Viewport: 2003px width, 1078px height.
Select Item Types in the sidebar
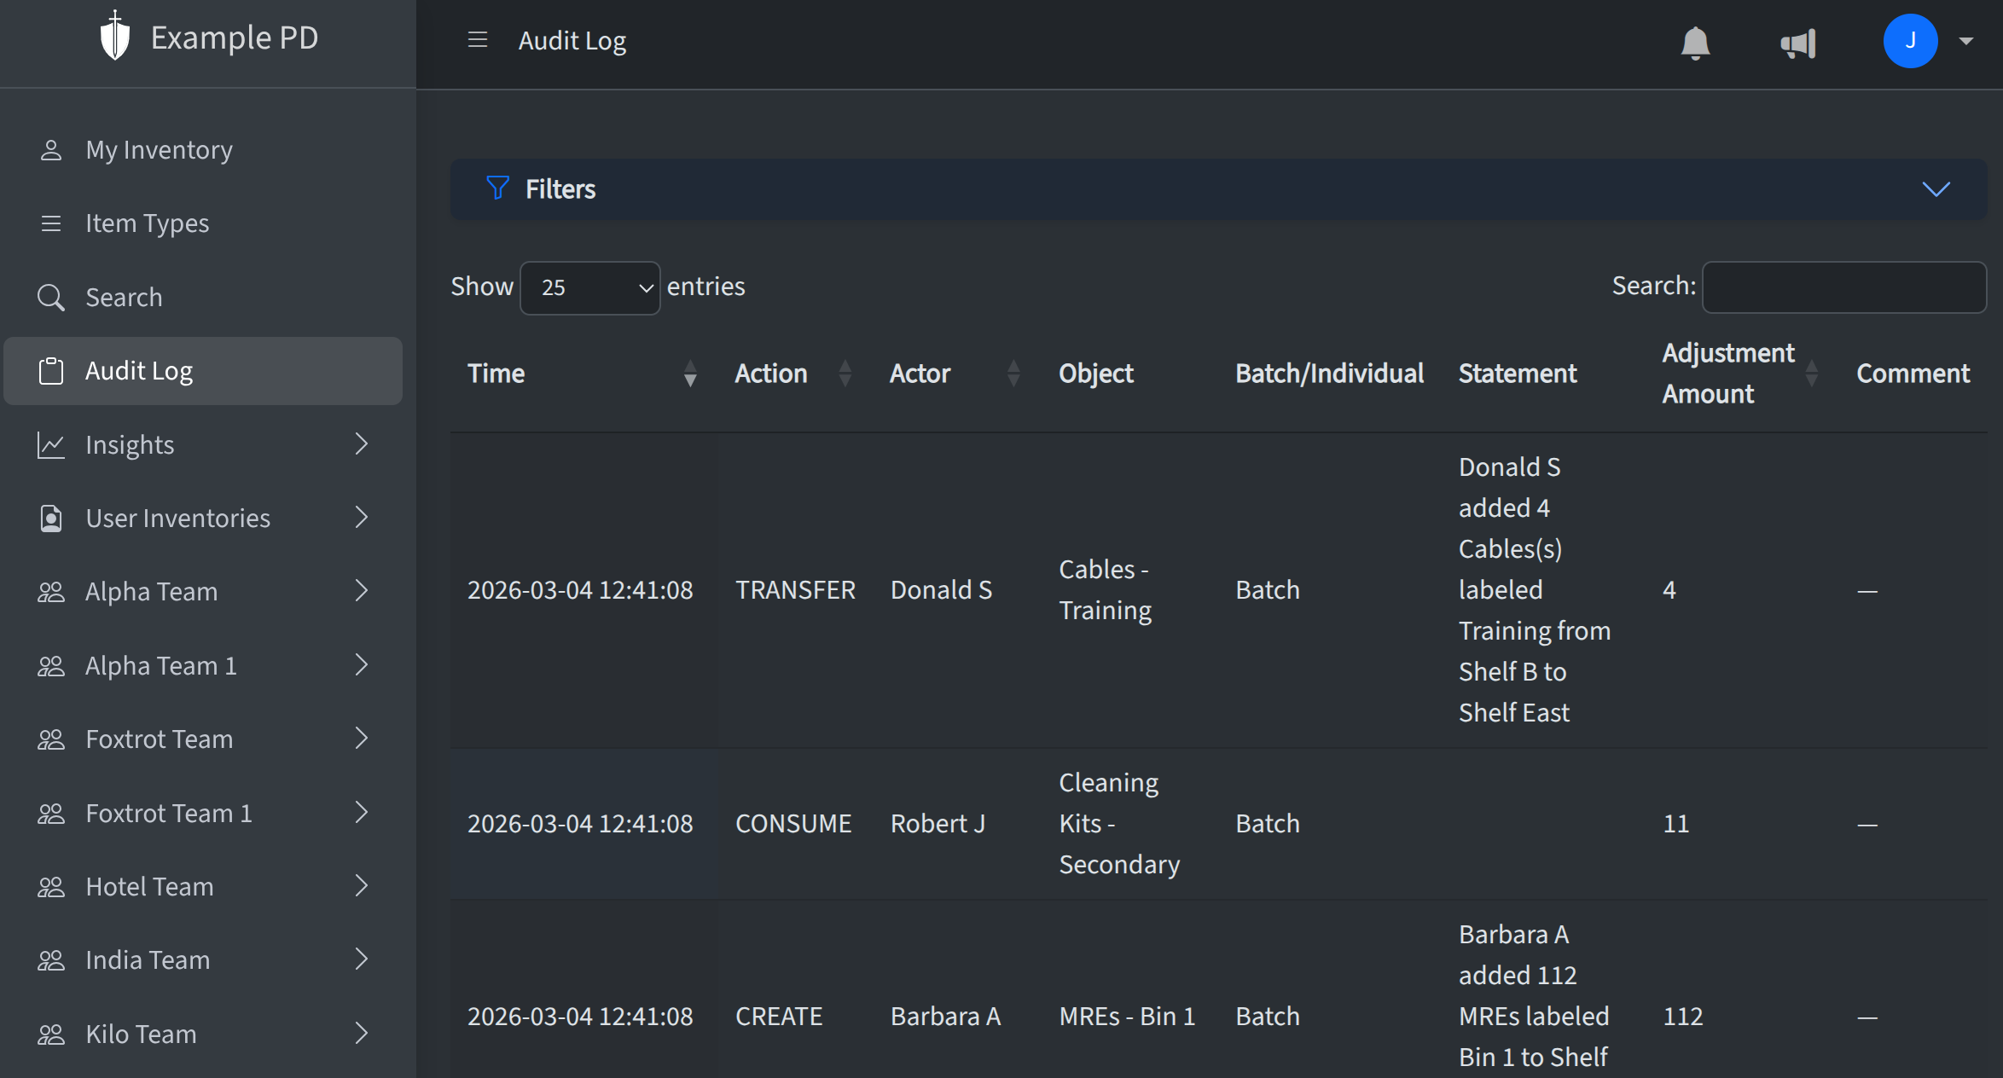[147, 223]
